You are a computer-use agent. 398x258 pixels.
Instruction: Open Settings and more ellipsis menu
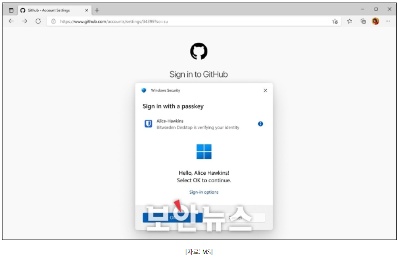[388, 21]
